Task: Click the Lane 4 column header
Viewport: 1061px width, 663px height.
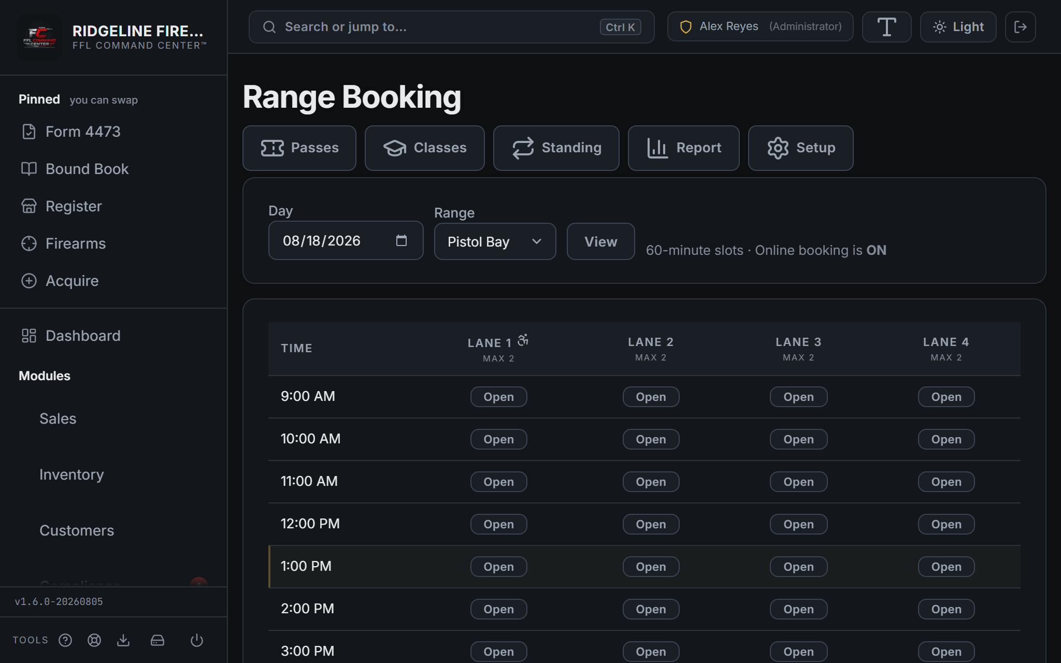Action: [947, 349]
